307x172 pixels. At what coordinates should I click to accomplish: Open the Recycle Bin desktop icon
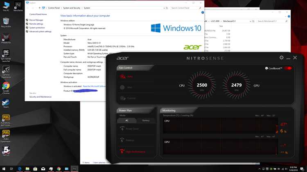point(6,22)
